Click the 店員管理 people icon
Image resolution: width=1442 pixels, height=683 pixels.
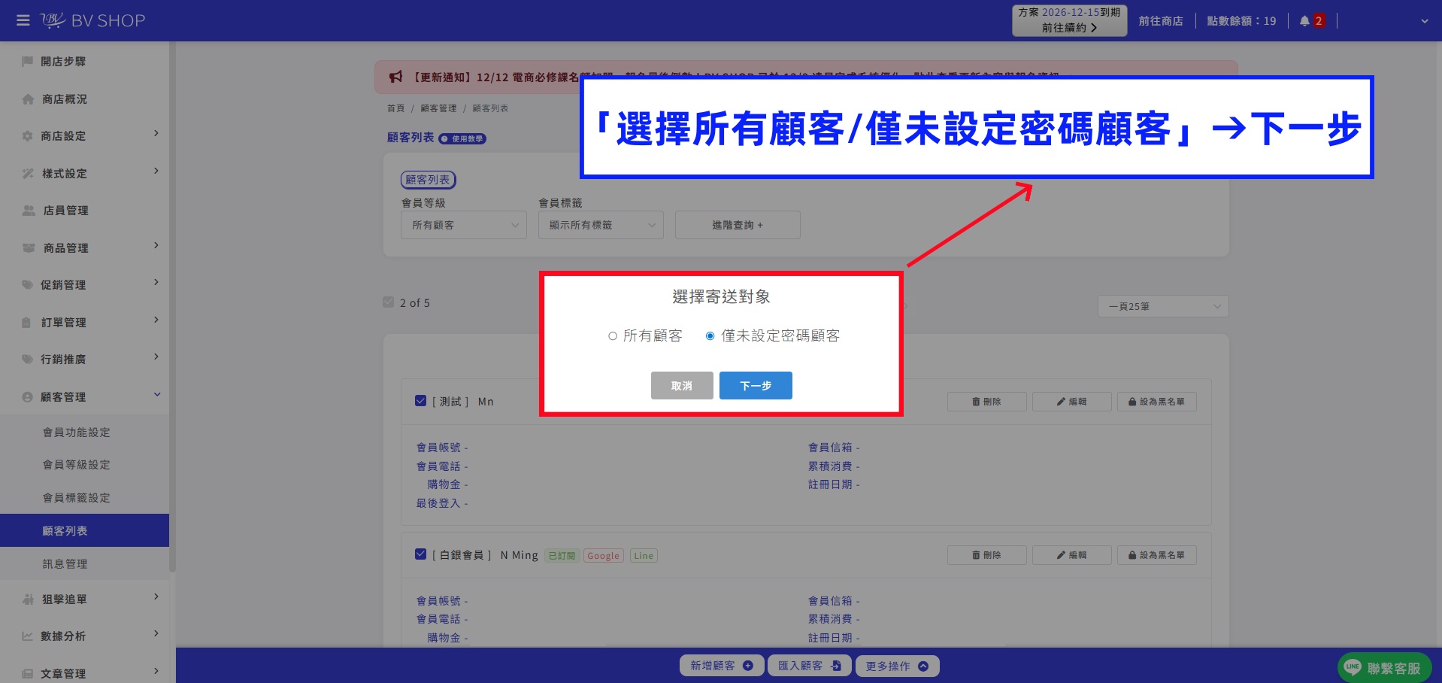(x=29, y=211)
